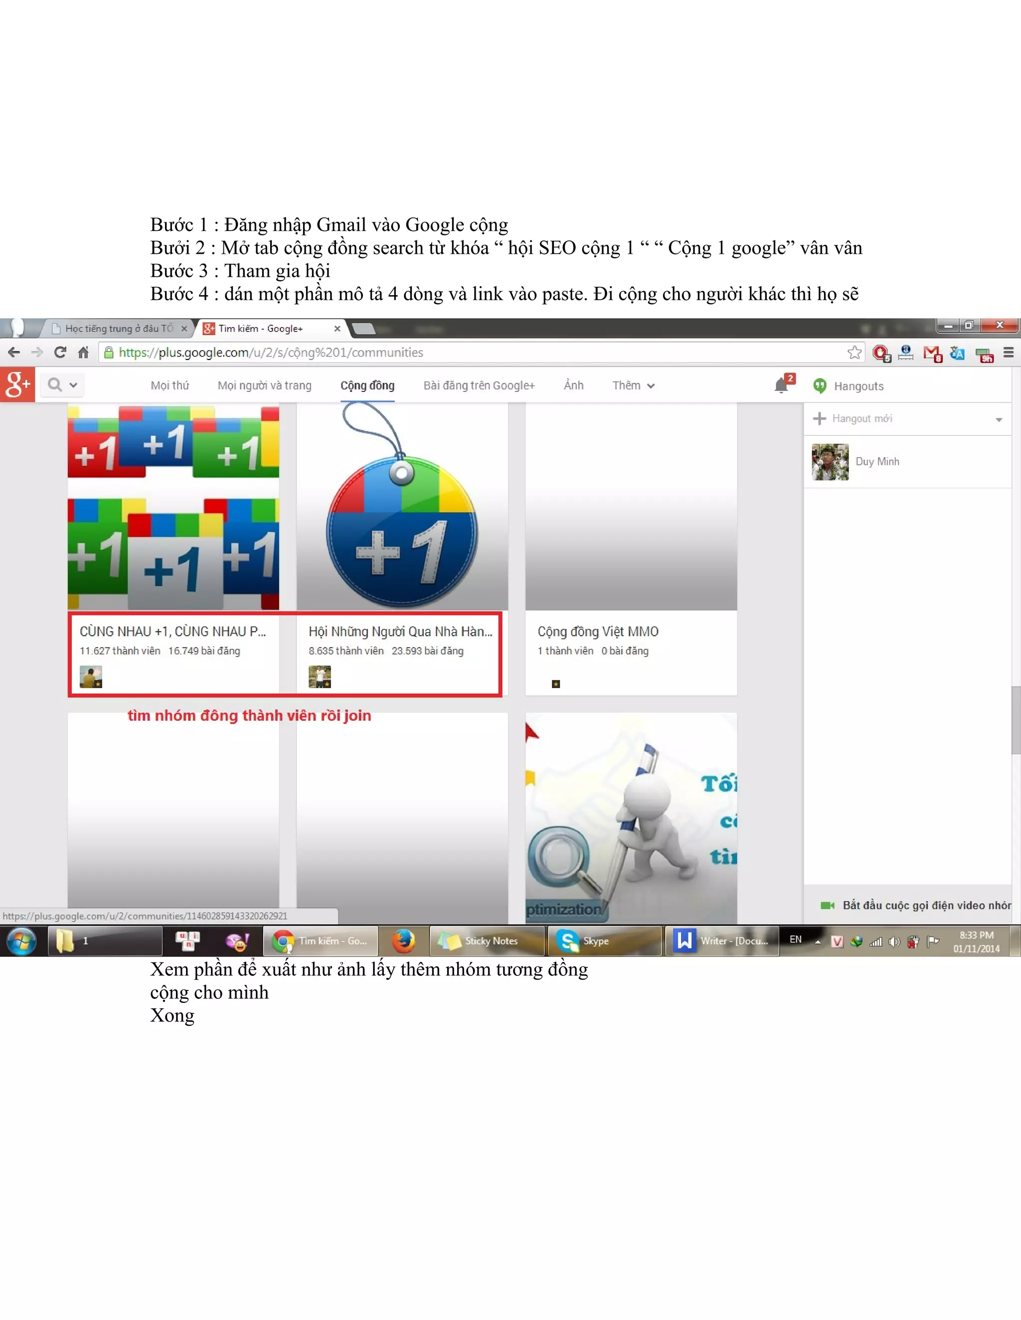Click owner avatar under Hội Những Người
This screenshot has width=1021, height=1320.
[320, 677]
